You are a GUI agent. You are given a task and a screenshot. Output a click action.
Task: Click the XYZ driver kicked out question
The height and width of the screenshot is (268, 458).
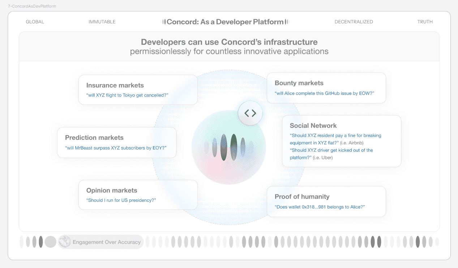point(331,154)
